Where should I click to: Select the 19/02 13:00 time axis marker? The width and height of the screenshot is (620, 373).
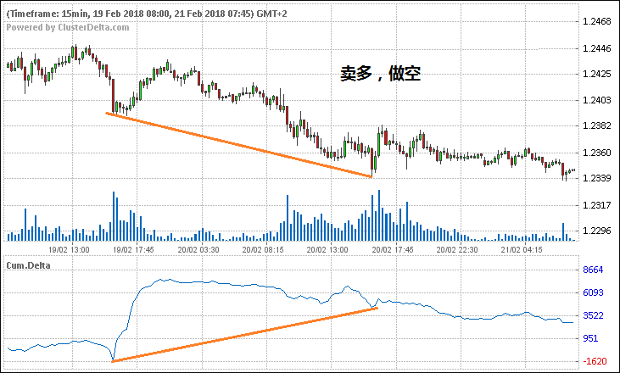[69, 250]
